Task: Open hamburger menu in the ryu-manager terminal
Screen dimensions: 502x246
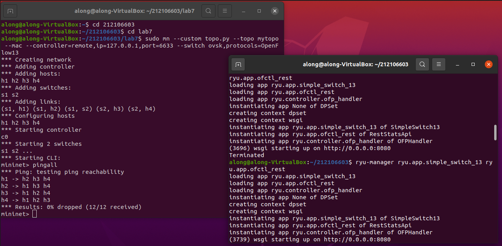Action: tap(439, 64)
